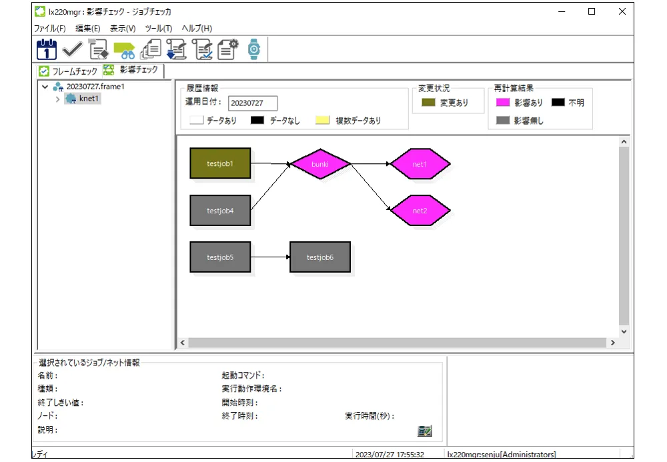The image size is (667, 462).
Task: Click the 2023/07/27 17:55:32 status text
Action: coord(390,455)
